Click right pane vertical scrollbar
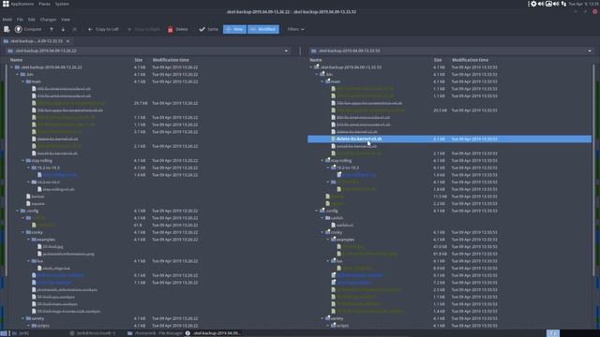Viewport: 600px width, 337px height. (593, 170)
